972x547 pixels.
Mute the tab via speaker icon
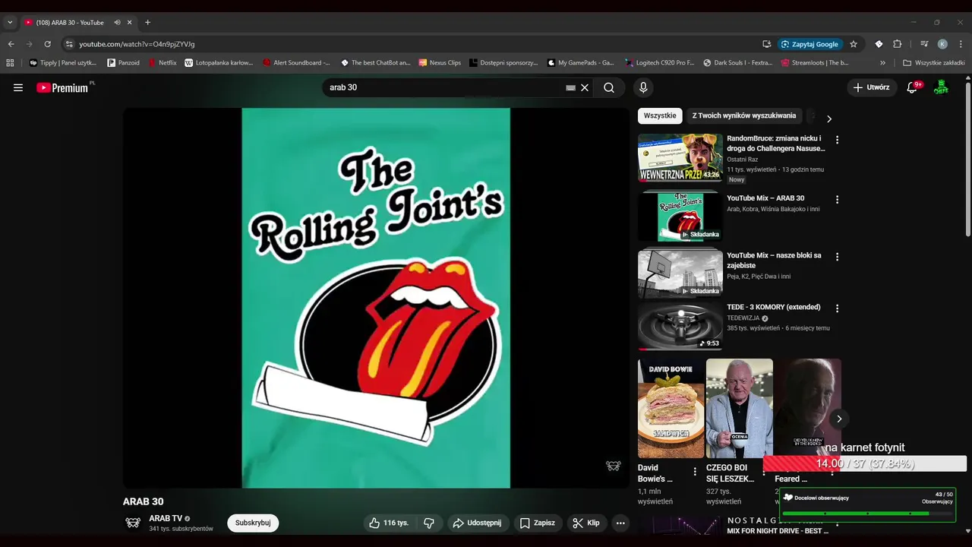117,23
